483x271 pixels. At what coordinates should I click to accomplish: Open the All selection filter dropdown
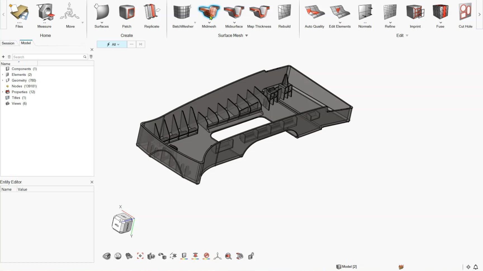(112, 44)
